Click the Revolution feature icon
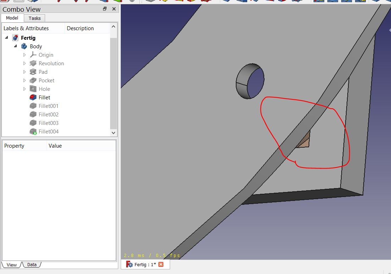Image resolution: width=391 pixels, height=274 pixels. point(33,63)
